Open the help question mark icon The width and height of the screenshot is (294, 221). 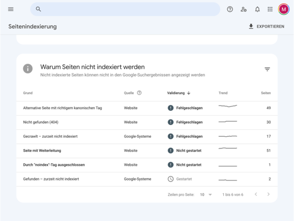point(230,9)
